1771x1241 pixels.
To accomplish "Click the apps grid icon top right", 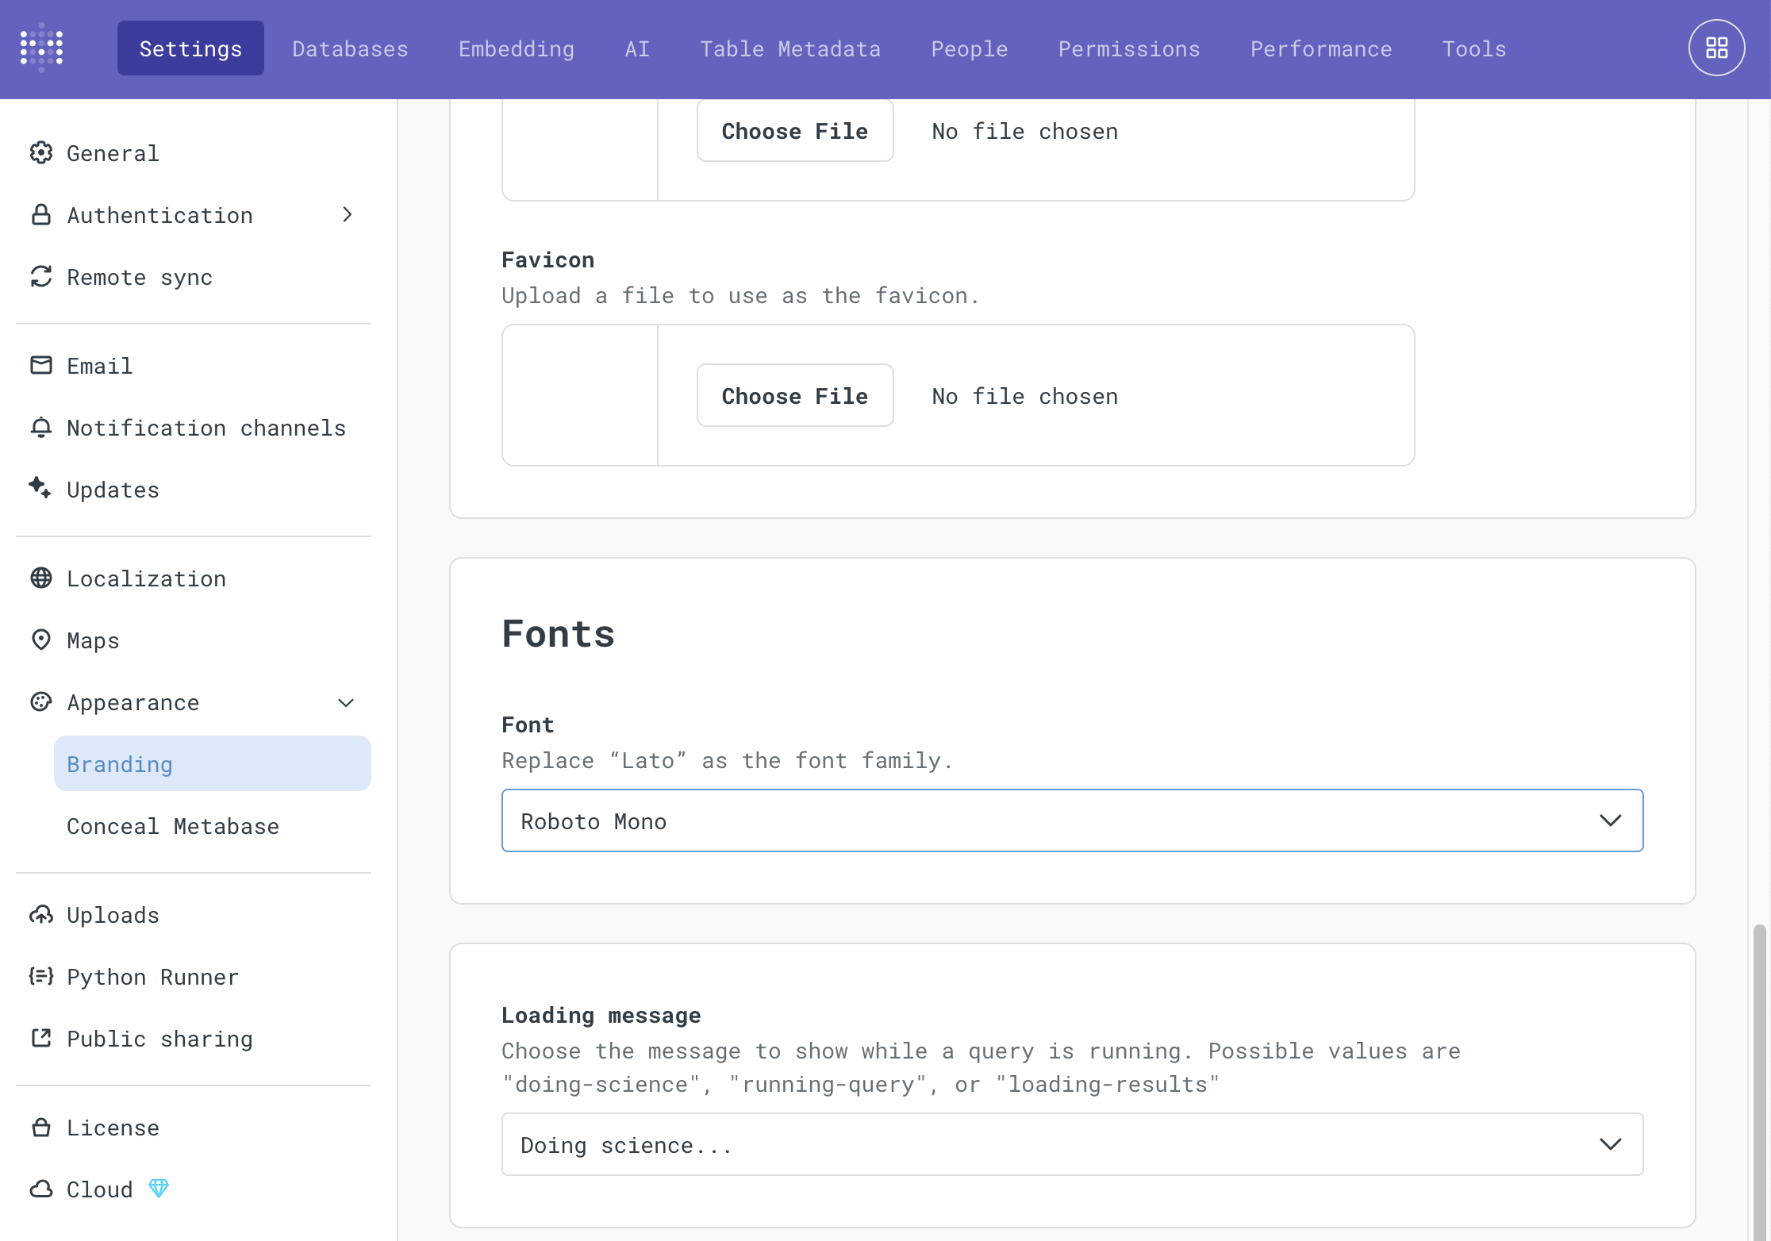I will (x=1716, y=48).
